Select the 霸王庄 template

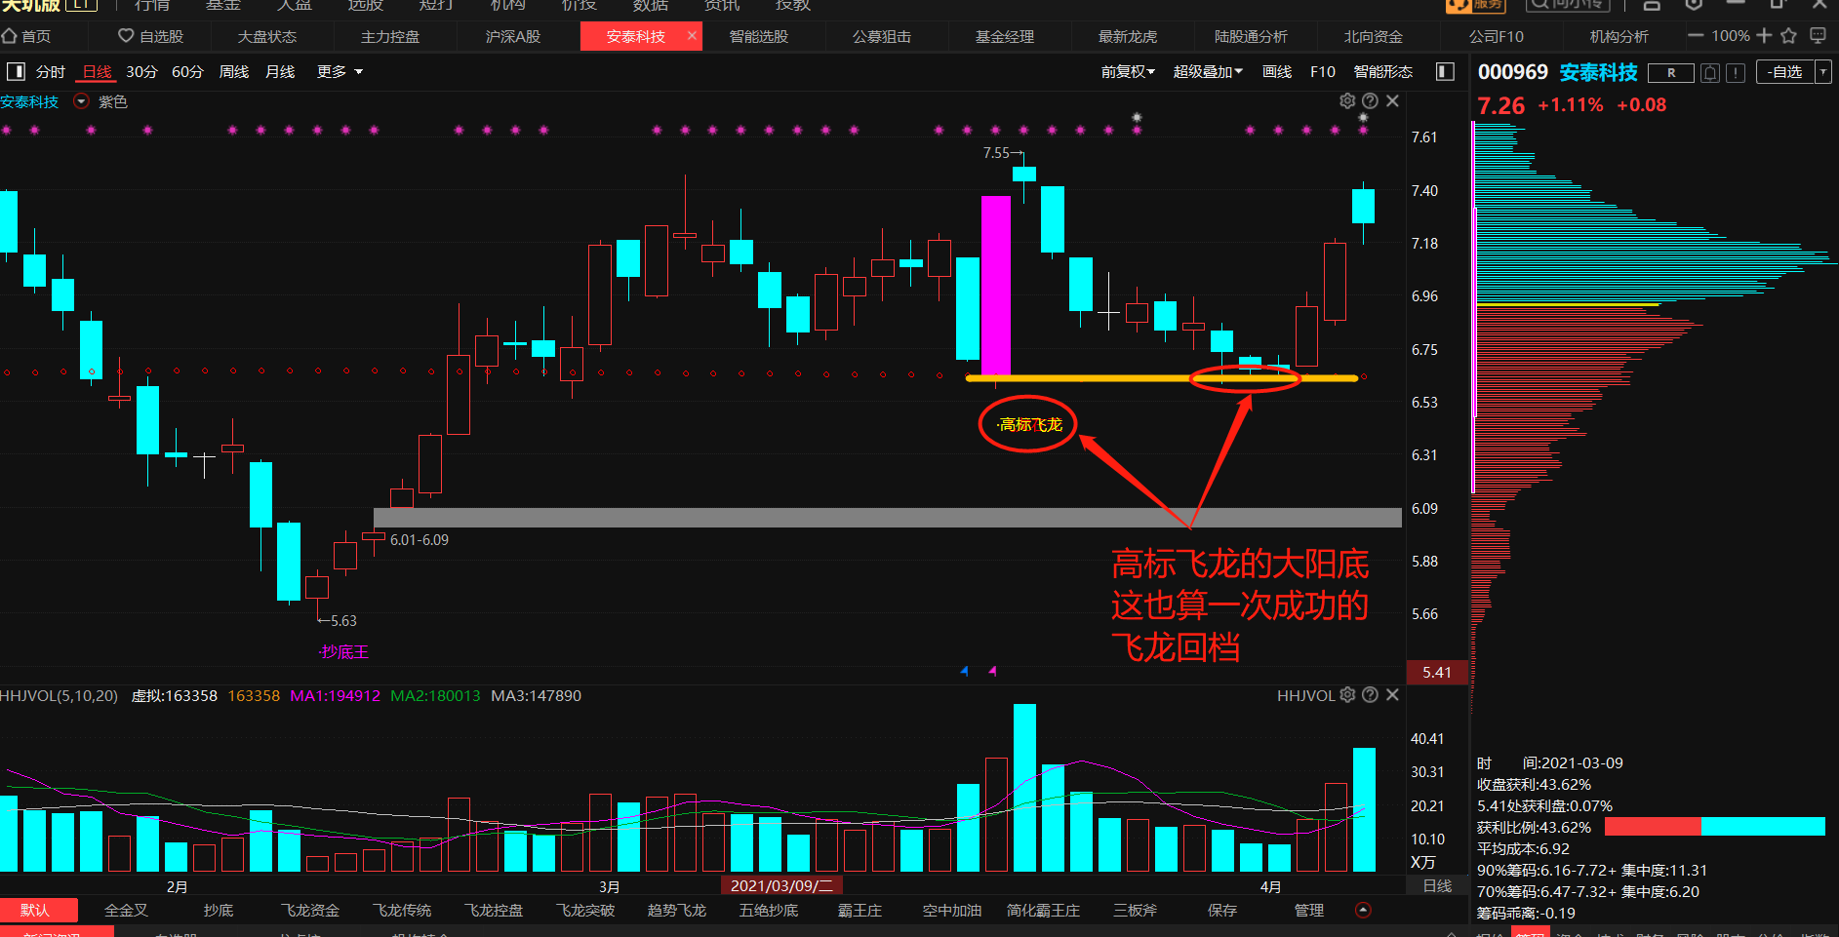860,910
